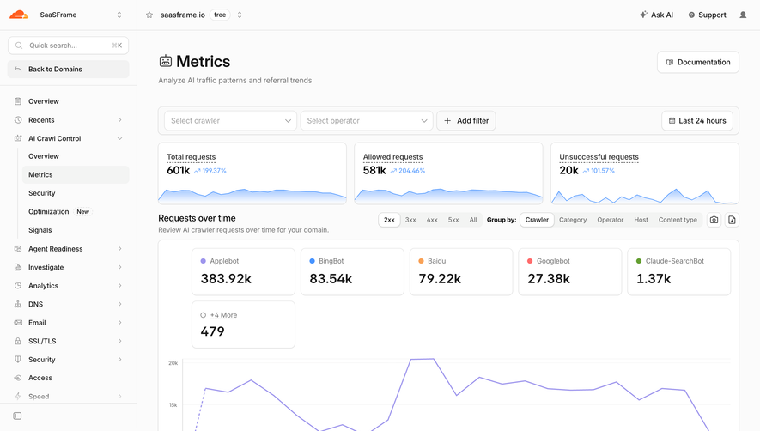This screenshot has height=431, width=760.
Task: Expand the Email section chevron
Action: click(x=119, y=323)
